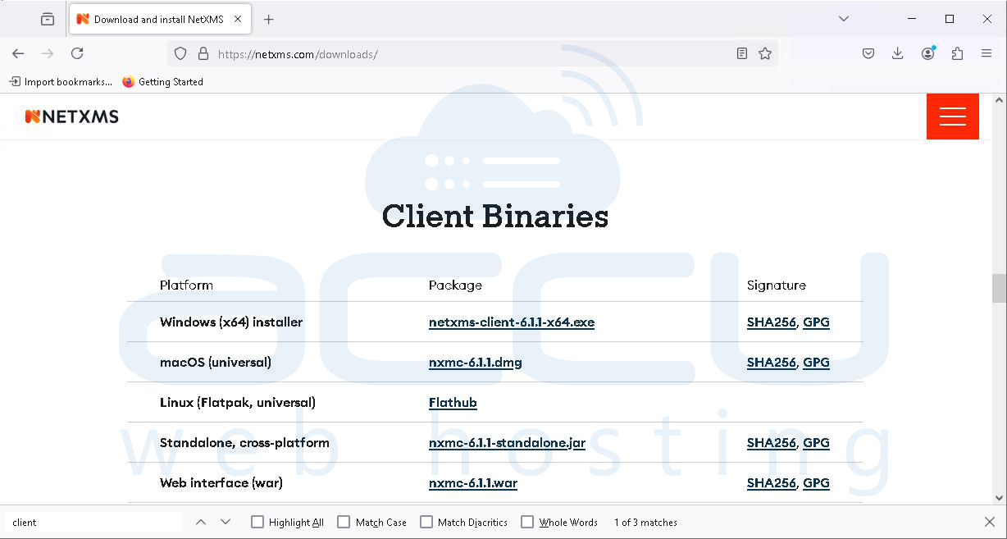Minimize the Firefox window

pos(912,19)
